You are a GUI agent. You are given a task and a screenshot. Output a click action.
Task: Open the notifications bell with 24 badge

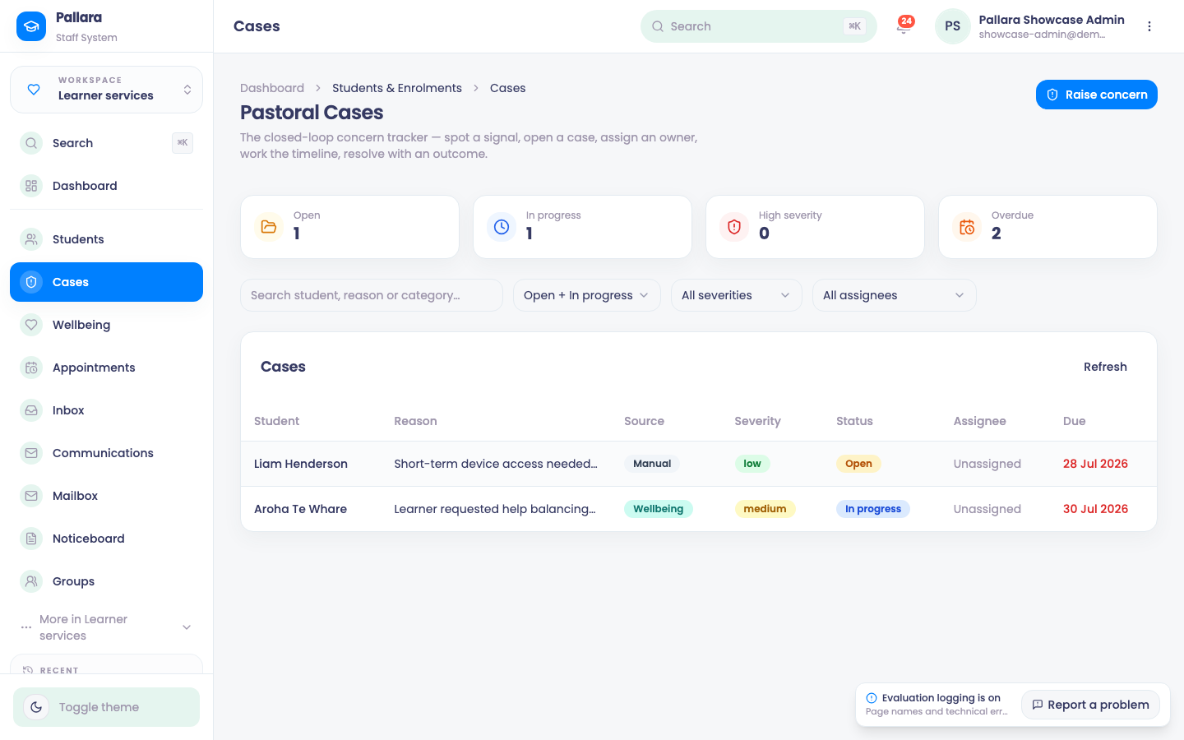904,25
